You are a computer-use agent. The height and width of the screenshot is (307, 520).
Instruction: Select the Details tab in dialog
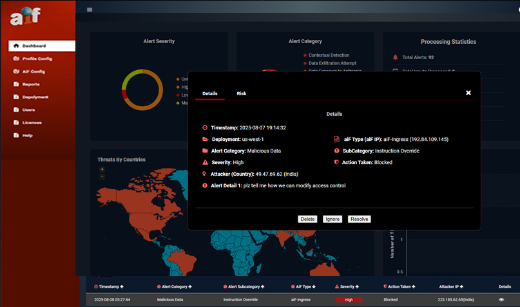coord(209,93)
